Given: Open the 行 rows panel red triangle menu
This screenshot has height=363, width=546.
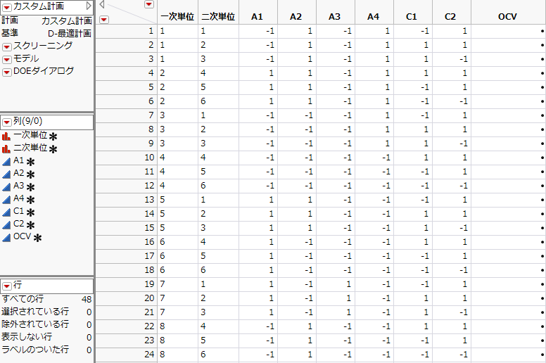Looking at the screenshot, I should (x=6, y=286).
